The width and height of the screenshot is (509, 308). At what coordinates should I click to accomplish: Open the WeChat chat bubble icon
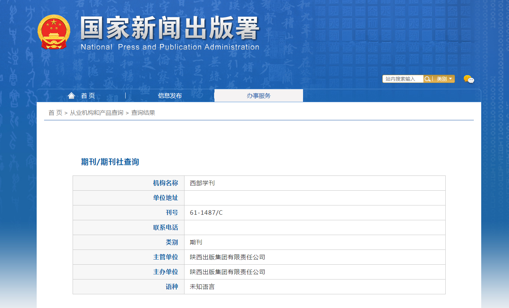point(469,79)
